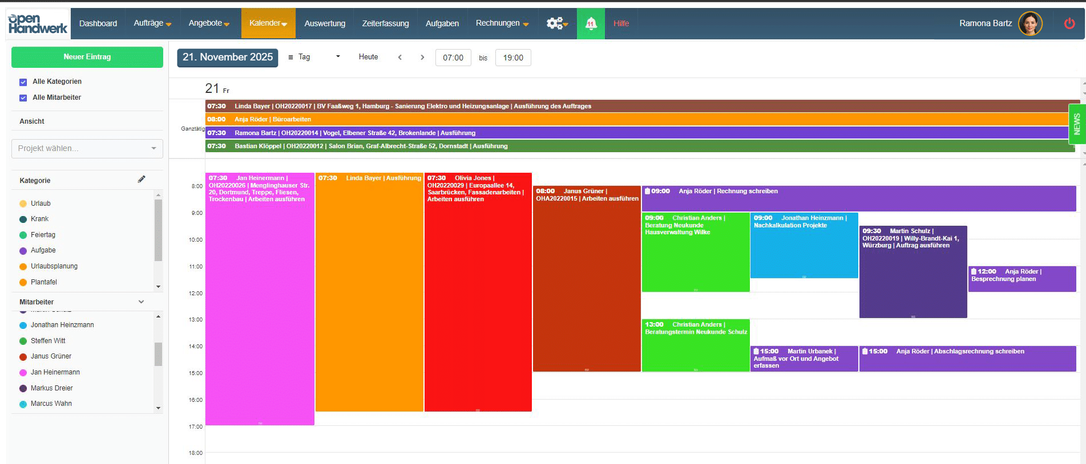Click the green notification bell icon
The image size is (1086, 464).
click(x=591, y=23)
